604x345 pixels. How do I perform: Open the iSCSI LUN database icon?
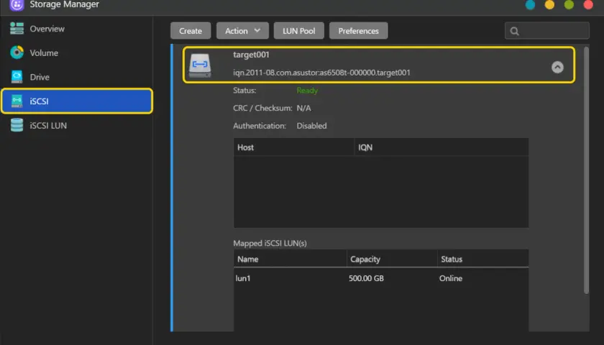17,125
